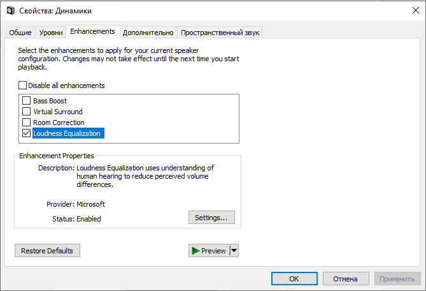The image size is (426, 291).
Task: Enable Virtual Surround checkbox
Action: (x=27, y=112)
